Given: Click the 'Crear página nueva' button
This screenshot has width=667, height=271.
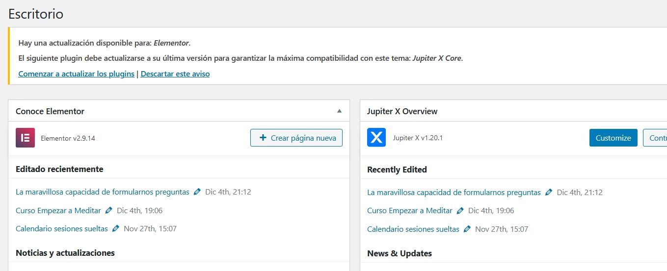Looking at the screenshot, I should click(296, 138).
